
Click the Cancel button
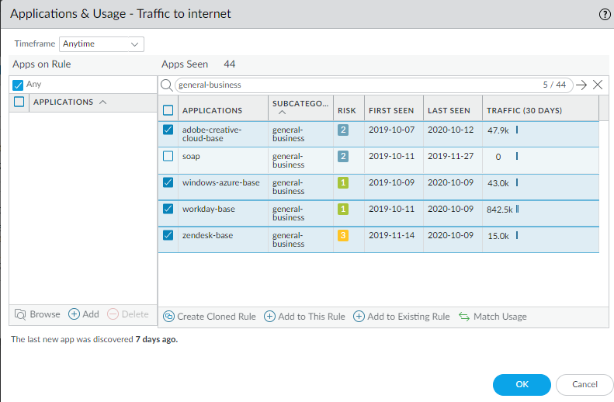pyautogui.click(x=585, y=385)
